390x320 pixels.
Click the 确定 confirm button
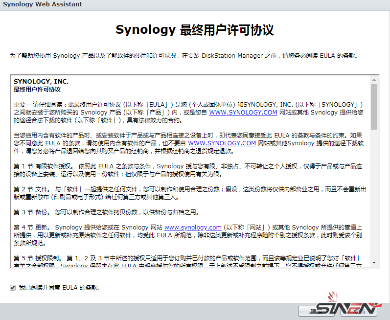pyautogui.click(x=316, y=311)
